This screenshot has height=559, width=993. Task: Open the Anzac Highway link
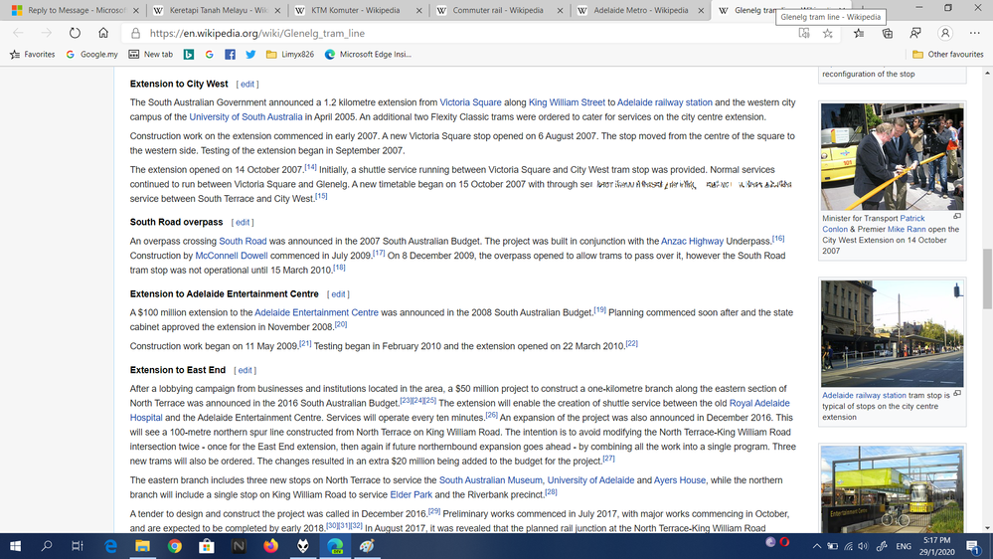pos(692,241)
